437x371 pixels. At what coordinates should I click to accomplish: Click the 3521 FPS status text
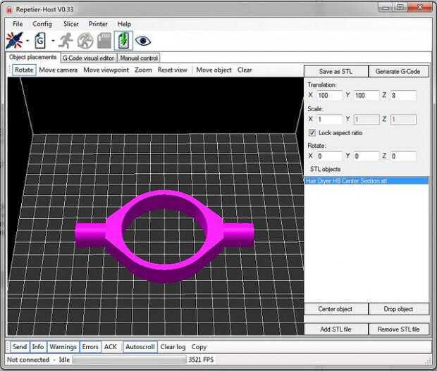point(201,360)
